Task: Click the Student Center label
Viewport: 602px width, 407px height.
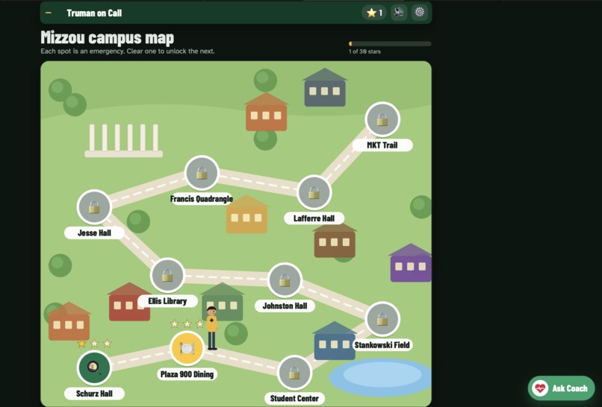Action: (294, 399)
